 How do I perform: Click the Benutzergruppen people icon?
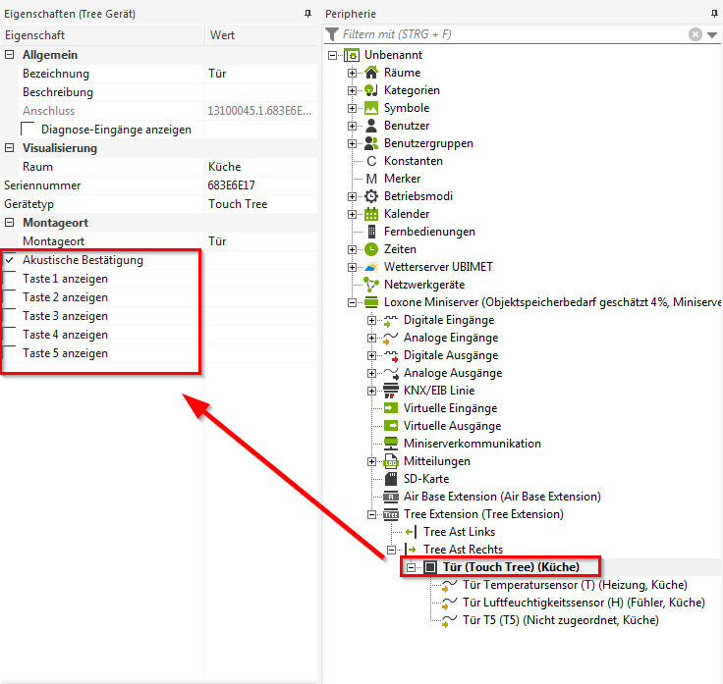pyautogui.click(x=371, y=143)
